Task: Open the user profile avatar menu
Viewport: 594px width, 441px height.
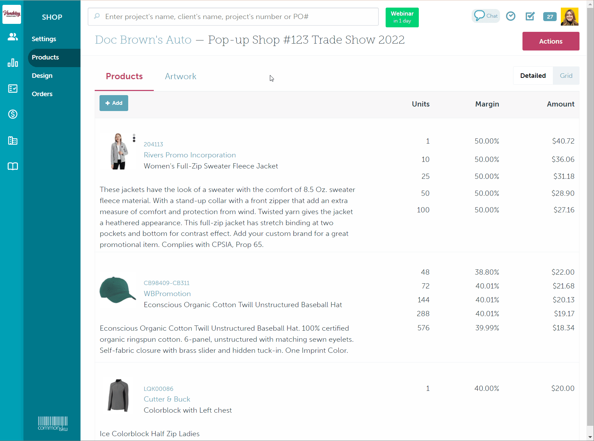Action: click(569, 17)
